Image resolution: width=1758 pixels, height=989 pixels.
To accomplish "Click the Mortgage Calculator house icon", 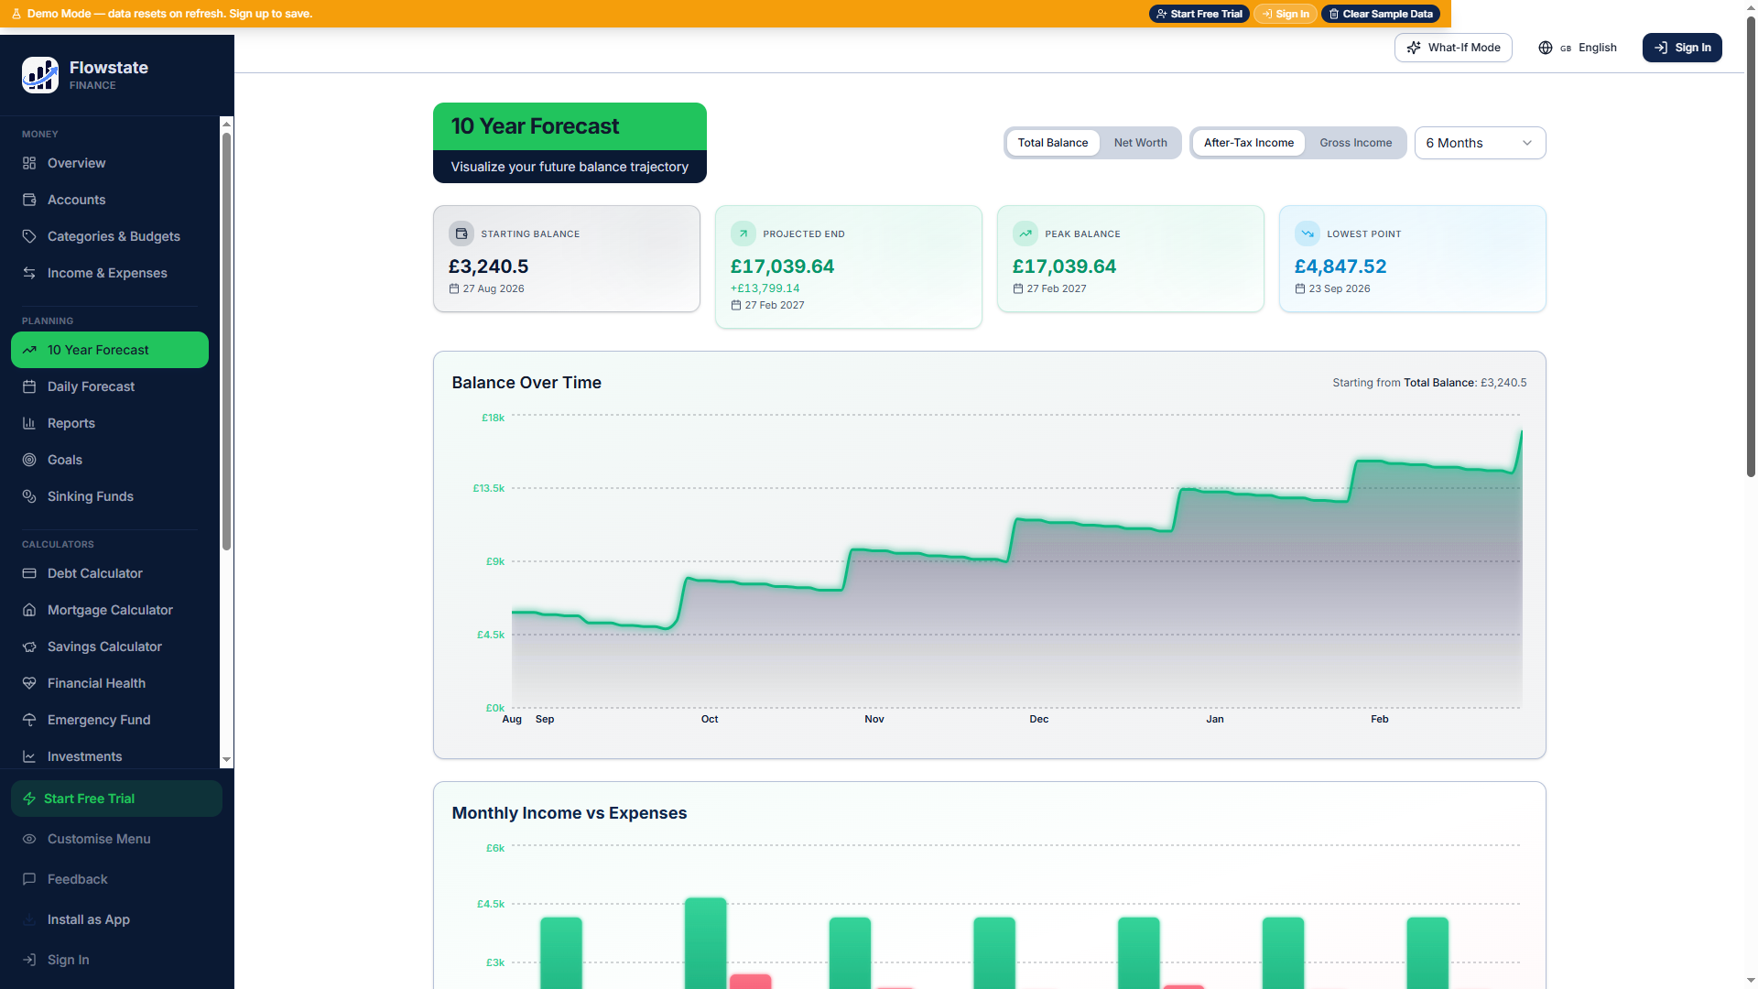I will pos(29,610).
